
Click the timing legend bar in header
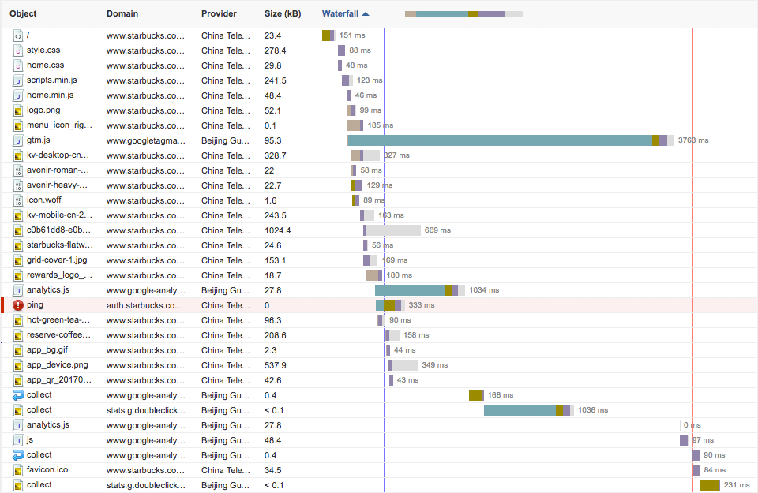[x=463, y=13]
